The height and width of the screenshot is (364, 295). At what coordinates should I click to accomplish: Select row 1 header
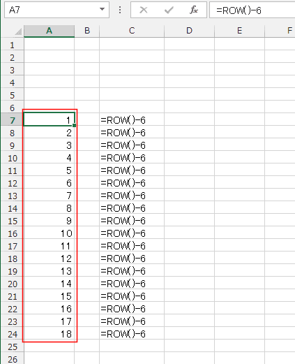[13, 45]
